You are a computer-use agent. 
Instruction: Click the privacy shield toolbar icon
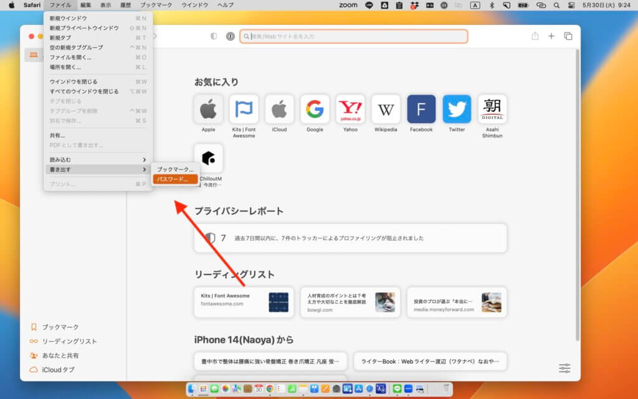(214, 36)
